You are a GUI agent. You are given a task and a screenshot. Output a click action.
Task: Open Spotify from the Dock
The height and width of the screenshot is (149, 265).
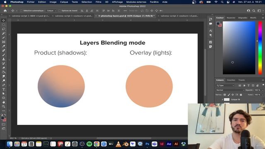click(89, 144)
